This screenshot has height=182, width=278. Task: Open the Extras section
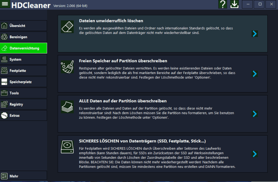pyautogui.click(x=24, y=115)
